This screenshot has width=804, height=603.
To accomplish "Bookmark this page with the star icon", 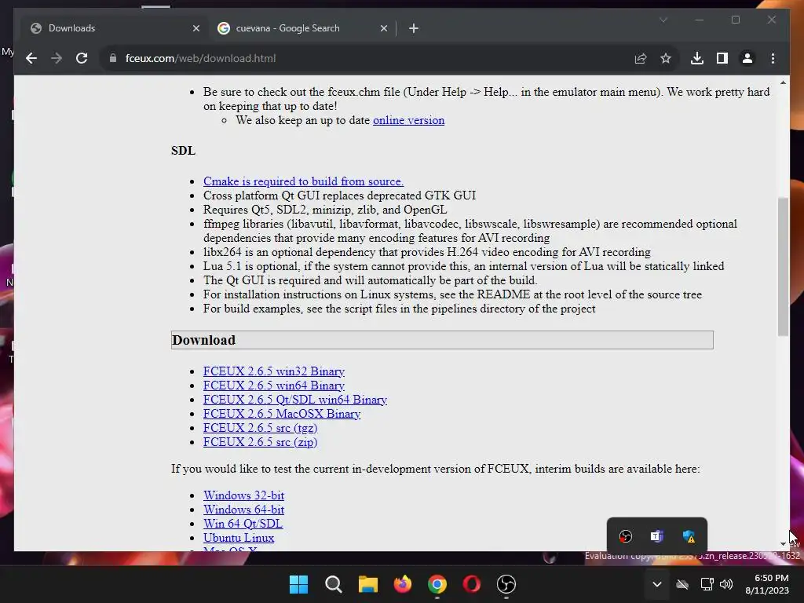I will (666, 58).
